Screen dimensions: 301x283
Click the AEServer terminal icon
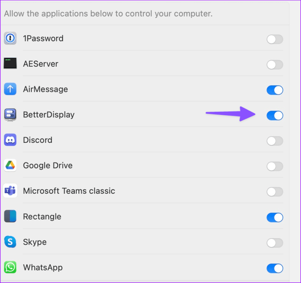10,64
